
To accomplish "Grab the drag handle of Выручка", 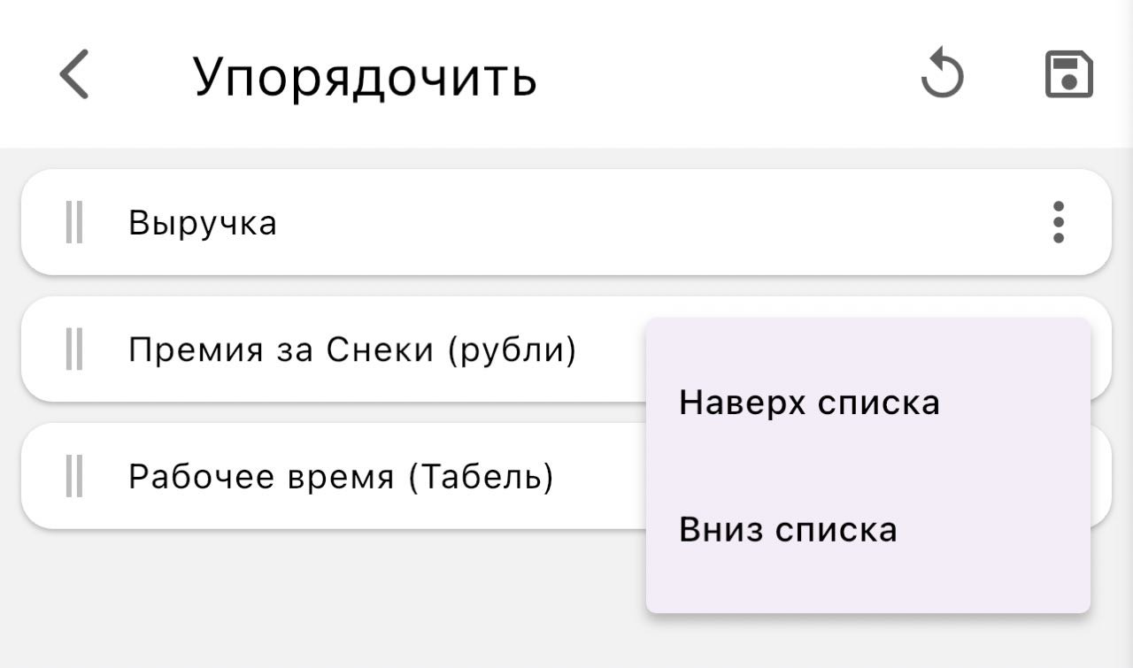I will (x=74, y=222).
